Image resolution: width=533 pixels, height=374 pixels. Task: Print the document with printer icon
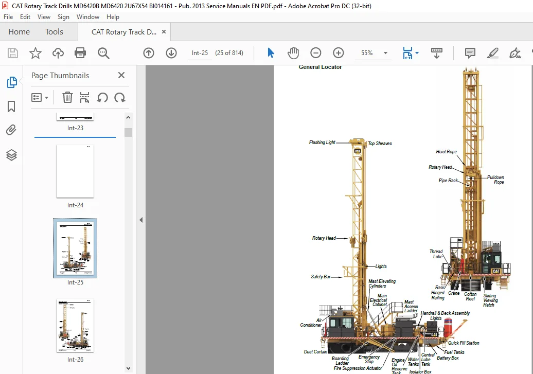80,53
